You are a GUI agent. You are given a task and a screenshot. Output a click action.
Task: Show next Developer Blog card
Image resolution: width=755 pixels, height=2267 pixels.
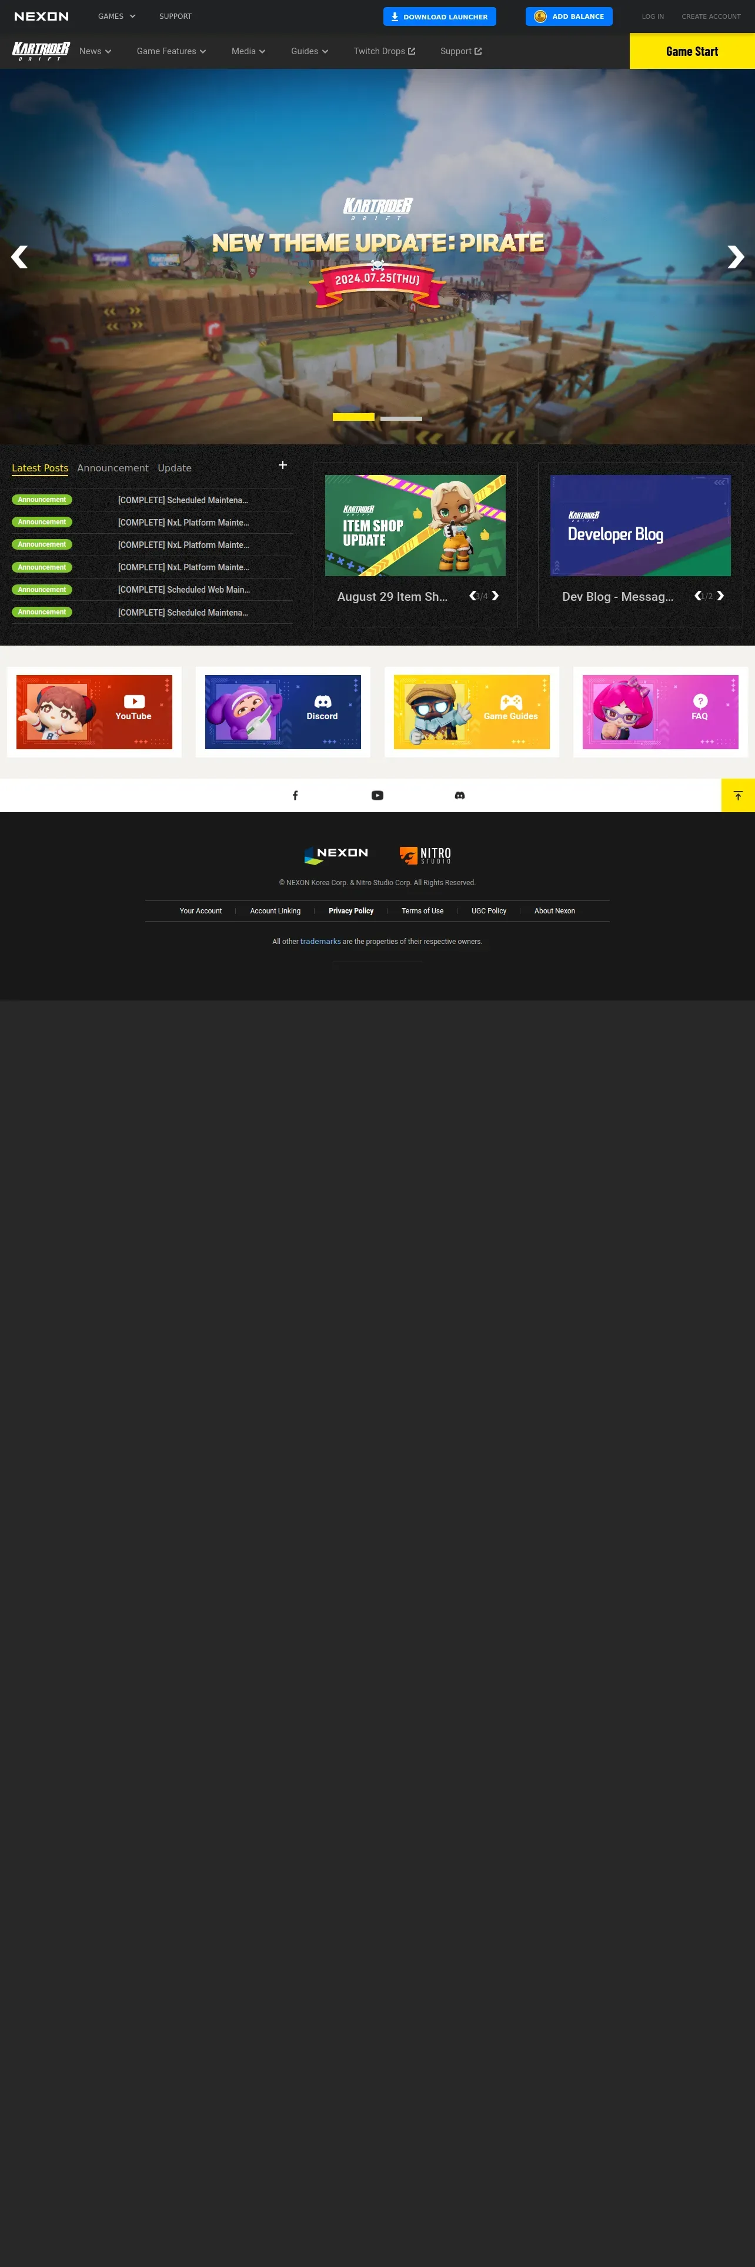[720, 596]
